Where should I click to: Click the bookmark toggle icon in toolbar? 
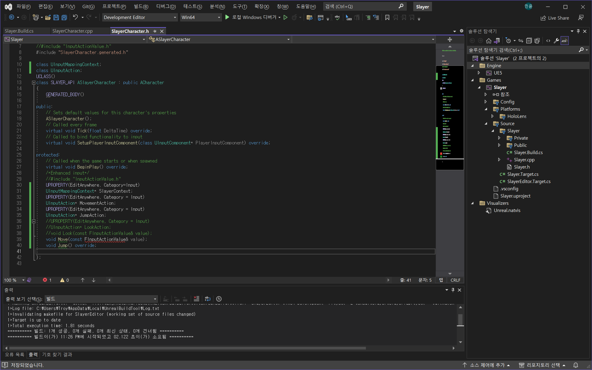coord(387,18)
